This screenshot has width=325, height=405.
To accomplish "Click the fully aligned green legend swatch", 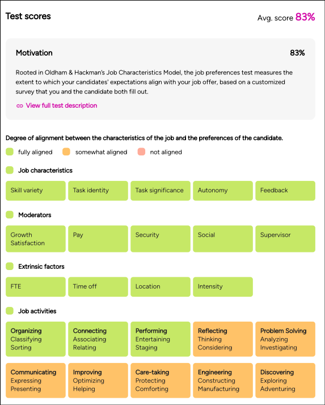I will [10, 152].
